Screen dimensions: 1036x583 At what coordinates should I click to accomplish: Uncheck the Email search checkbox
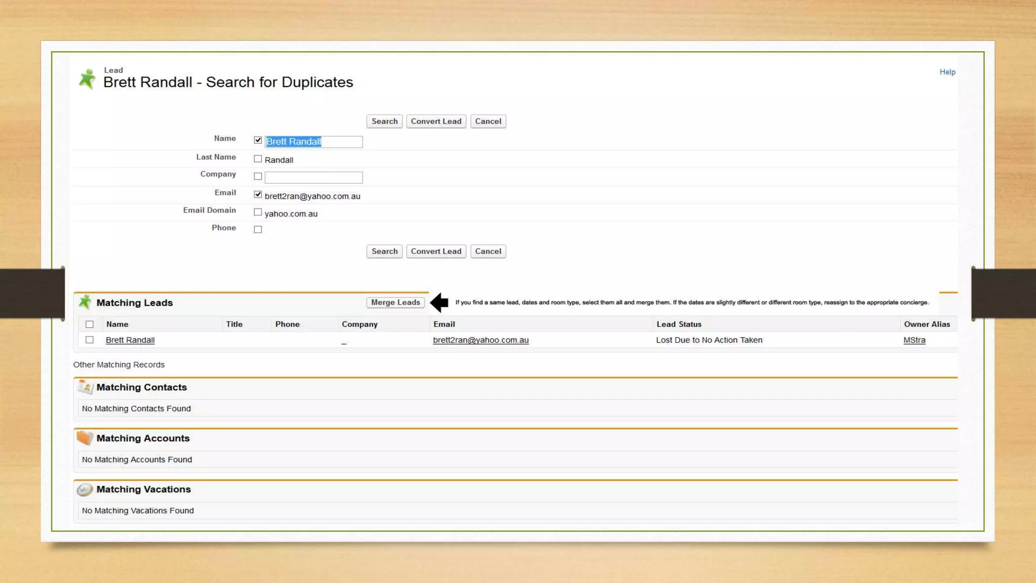[258, 195]
